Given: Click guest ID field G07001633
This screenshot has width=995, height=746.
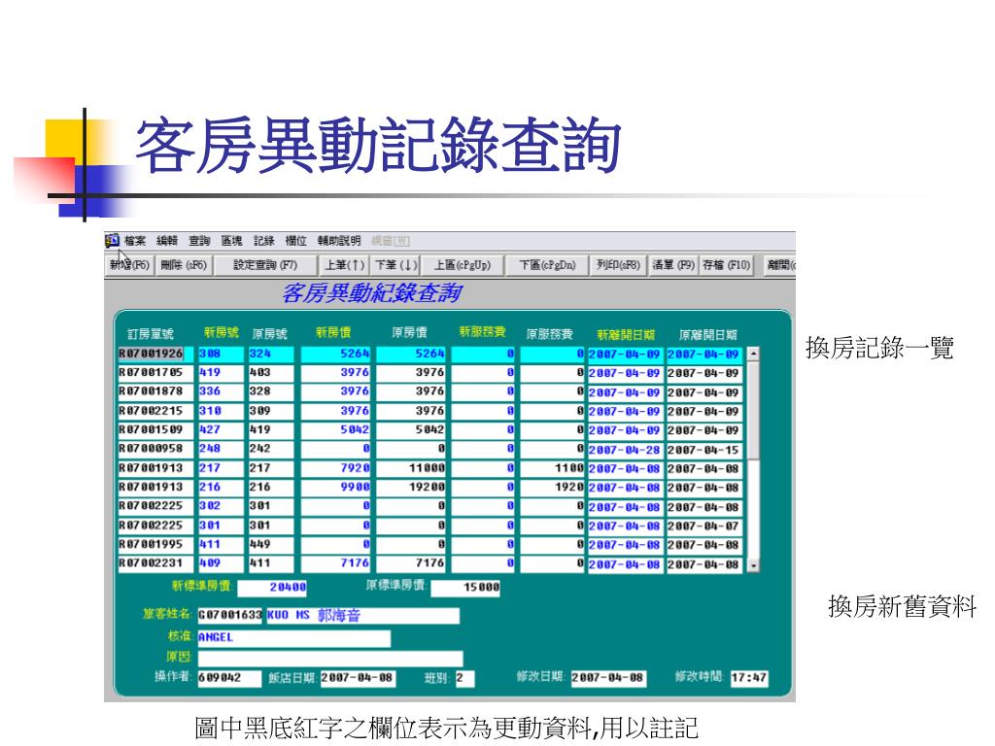Looking at the screenshot, I should tap(229, 615).
